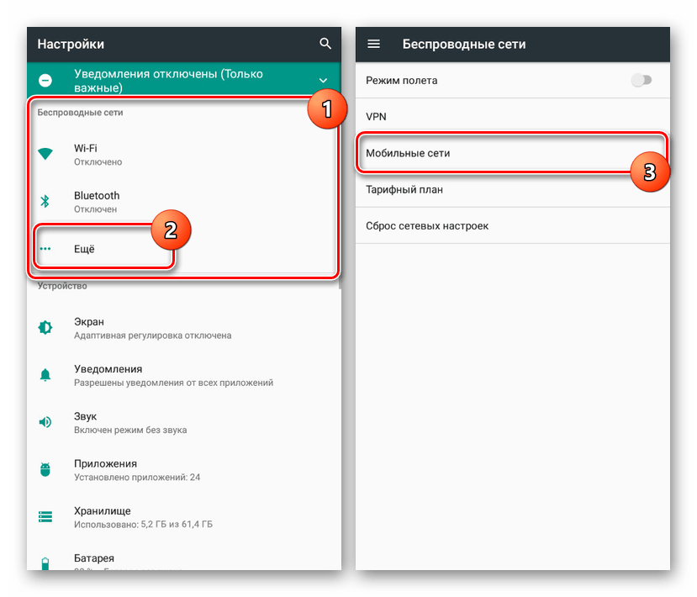Expand the Уведомления отключены banner chevron
This screenshot has height=597, width=697.
[323, 81]
